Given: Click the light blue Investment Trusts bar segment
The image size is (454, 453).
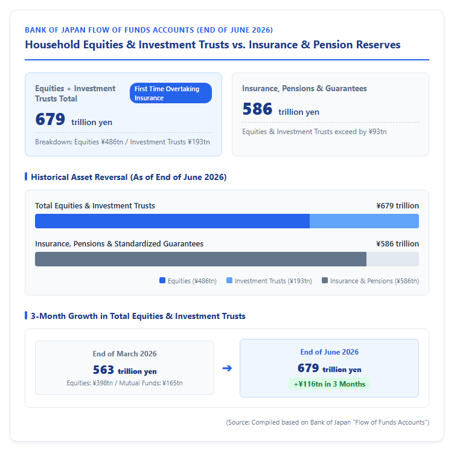Looking at the screenshot, I should tap(364, 221).
